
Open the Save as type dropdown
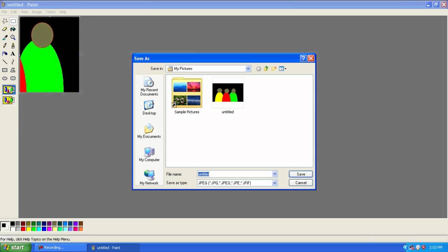274,183
